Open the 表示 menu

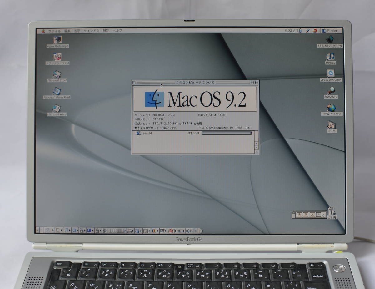click(x=77, y=31)
